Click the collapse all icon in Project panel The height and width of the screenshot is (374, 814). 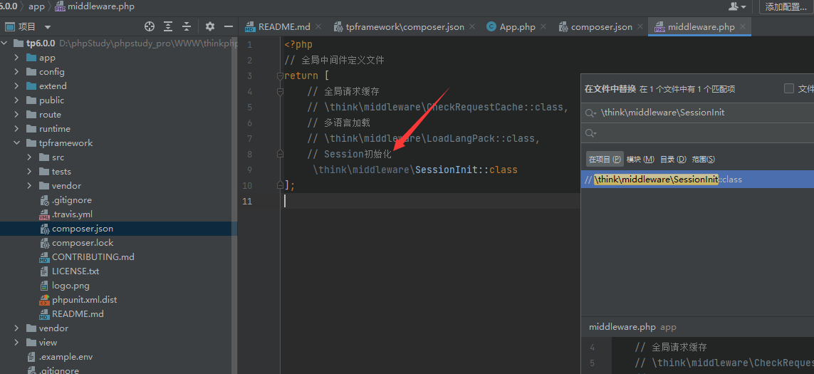tap(187, 26)
